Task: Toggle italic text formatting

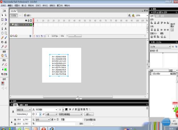Action: (x=73, y=109)
